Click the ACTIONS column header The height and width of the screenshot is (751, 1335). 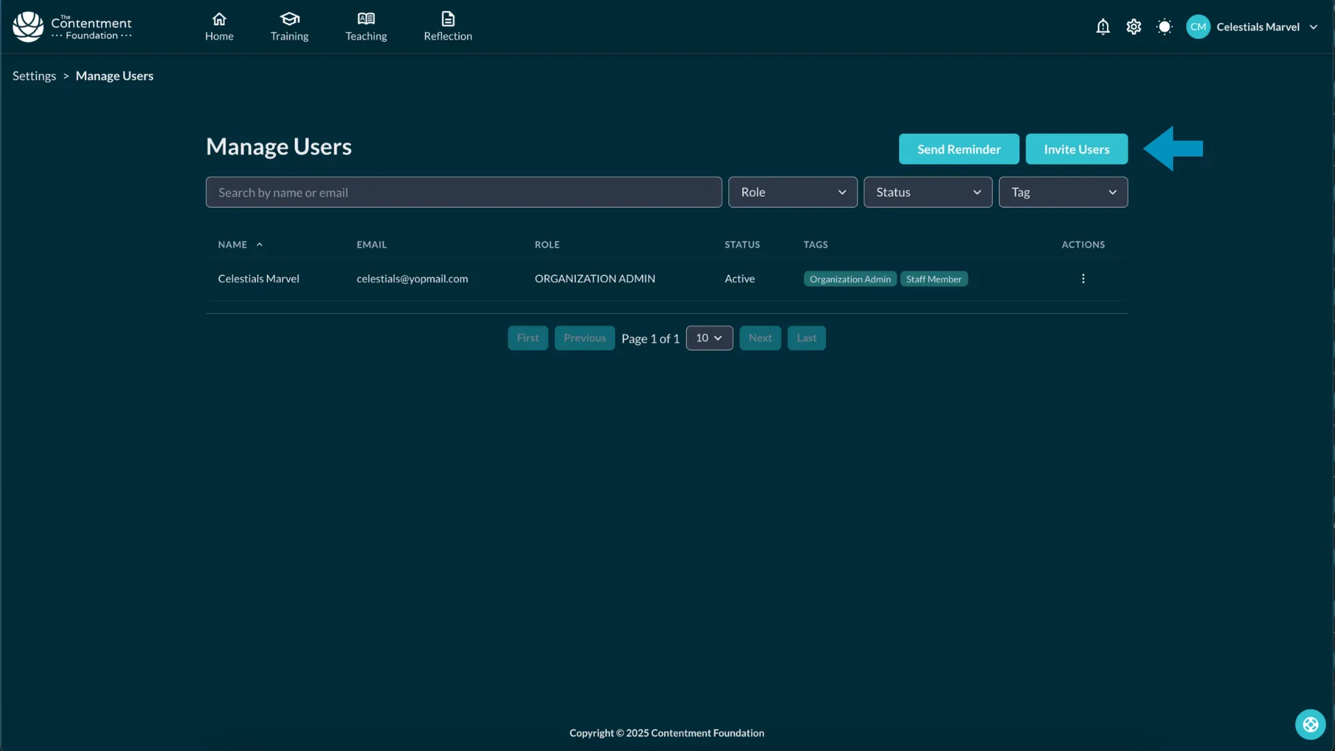(1083, 245)
